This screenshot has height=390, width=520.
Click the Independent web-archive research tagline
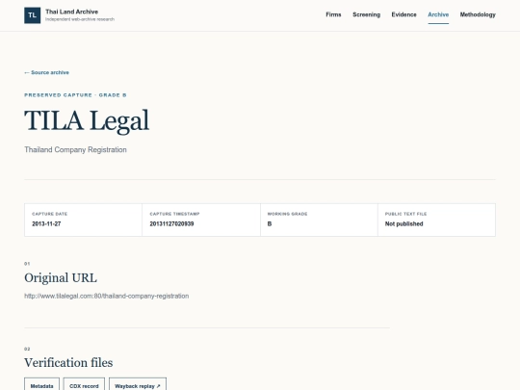click(80, 19)
